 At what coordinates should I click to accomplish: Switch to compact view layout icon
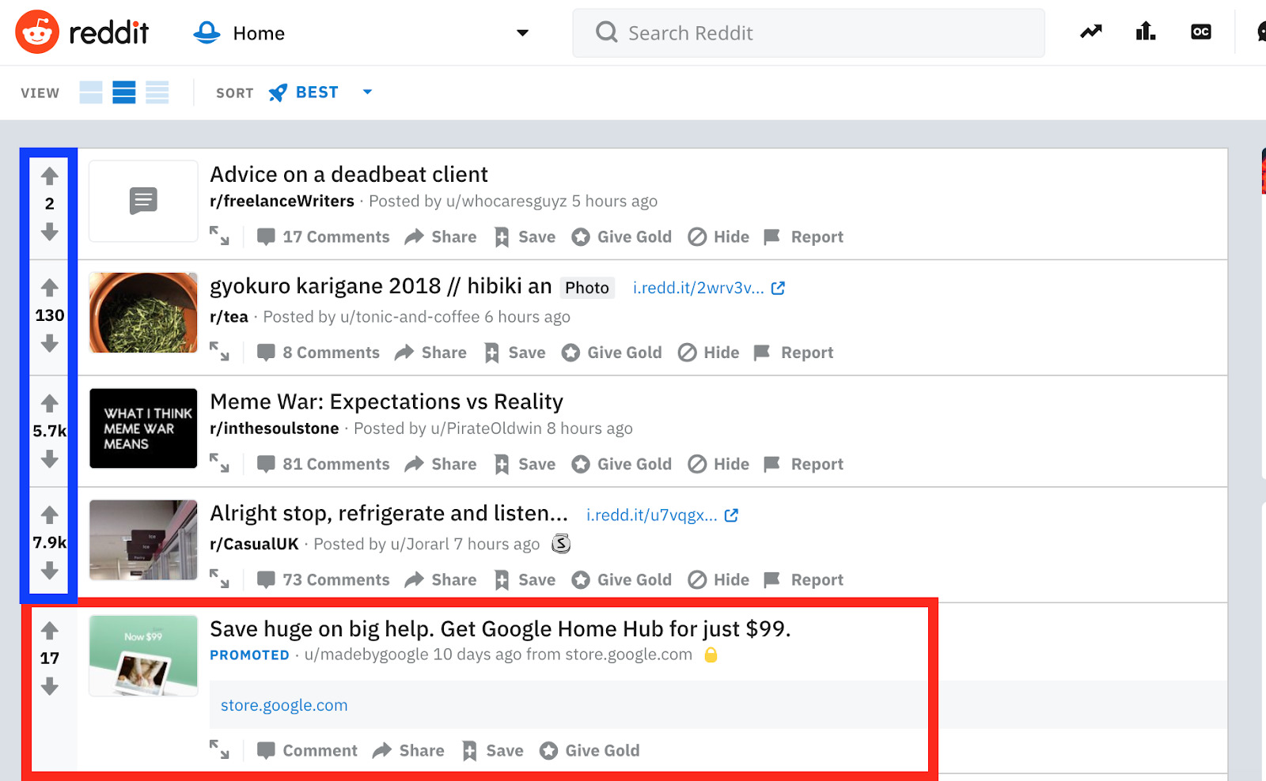(x=157, y=92)
